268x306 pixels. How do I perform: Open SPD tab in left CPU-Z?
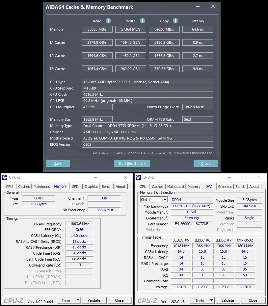coord(75,187)
